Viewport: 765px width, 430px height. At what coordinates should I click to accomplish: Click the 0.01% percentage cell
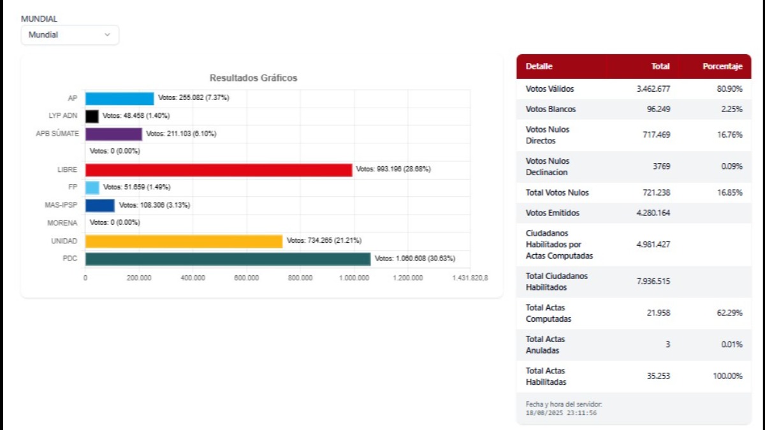pos(732,345)
